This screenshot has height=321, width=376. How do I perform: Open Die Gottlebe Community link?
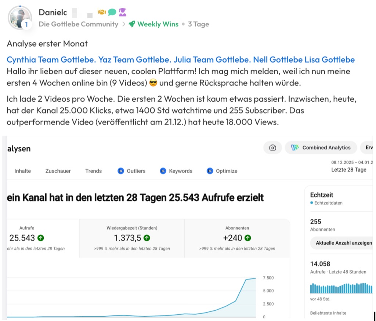tap(79, 24)
